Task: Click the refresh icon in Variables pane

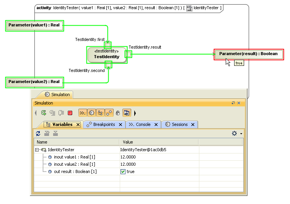Action: [x=38, y=133]
